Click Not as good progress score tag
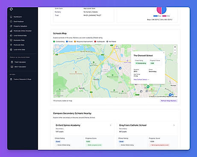197x157 pixels. click(x=159, y=145)
